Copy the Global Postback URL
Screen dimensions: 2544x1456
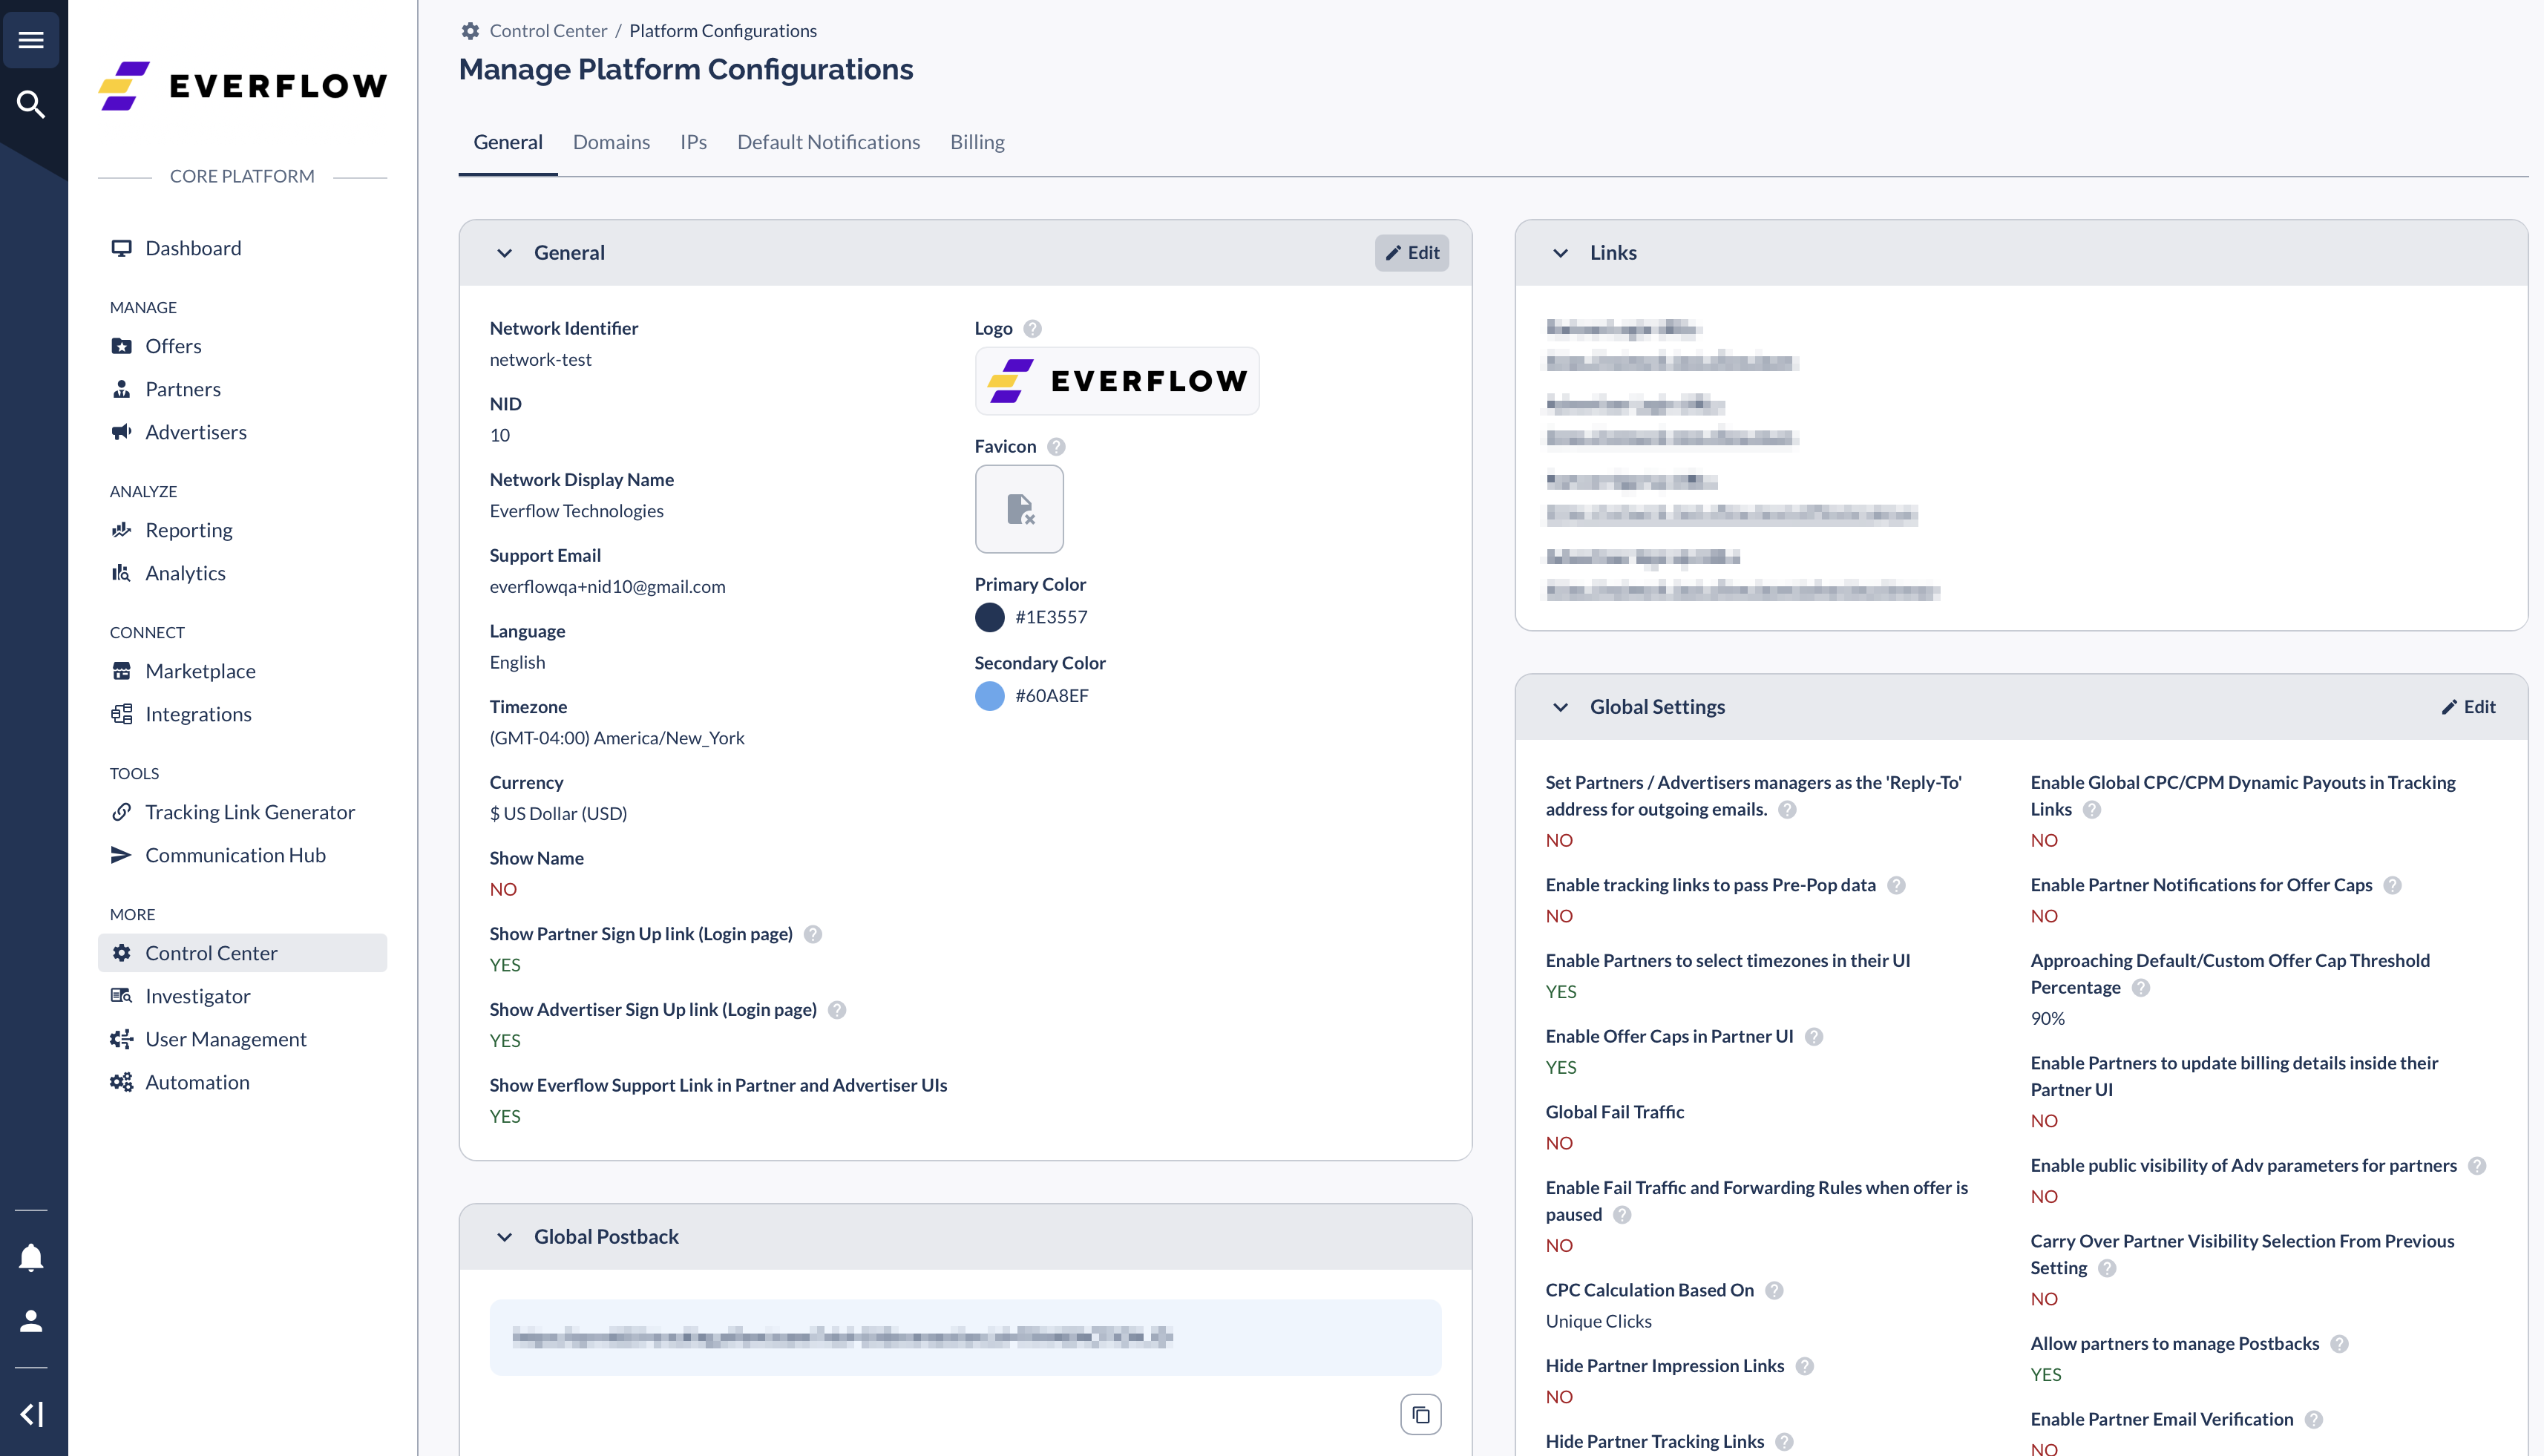click(1420, 1414)
